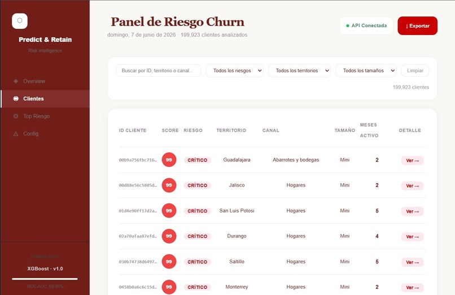Select client ID 01d4e90ff17d2a

138,211
